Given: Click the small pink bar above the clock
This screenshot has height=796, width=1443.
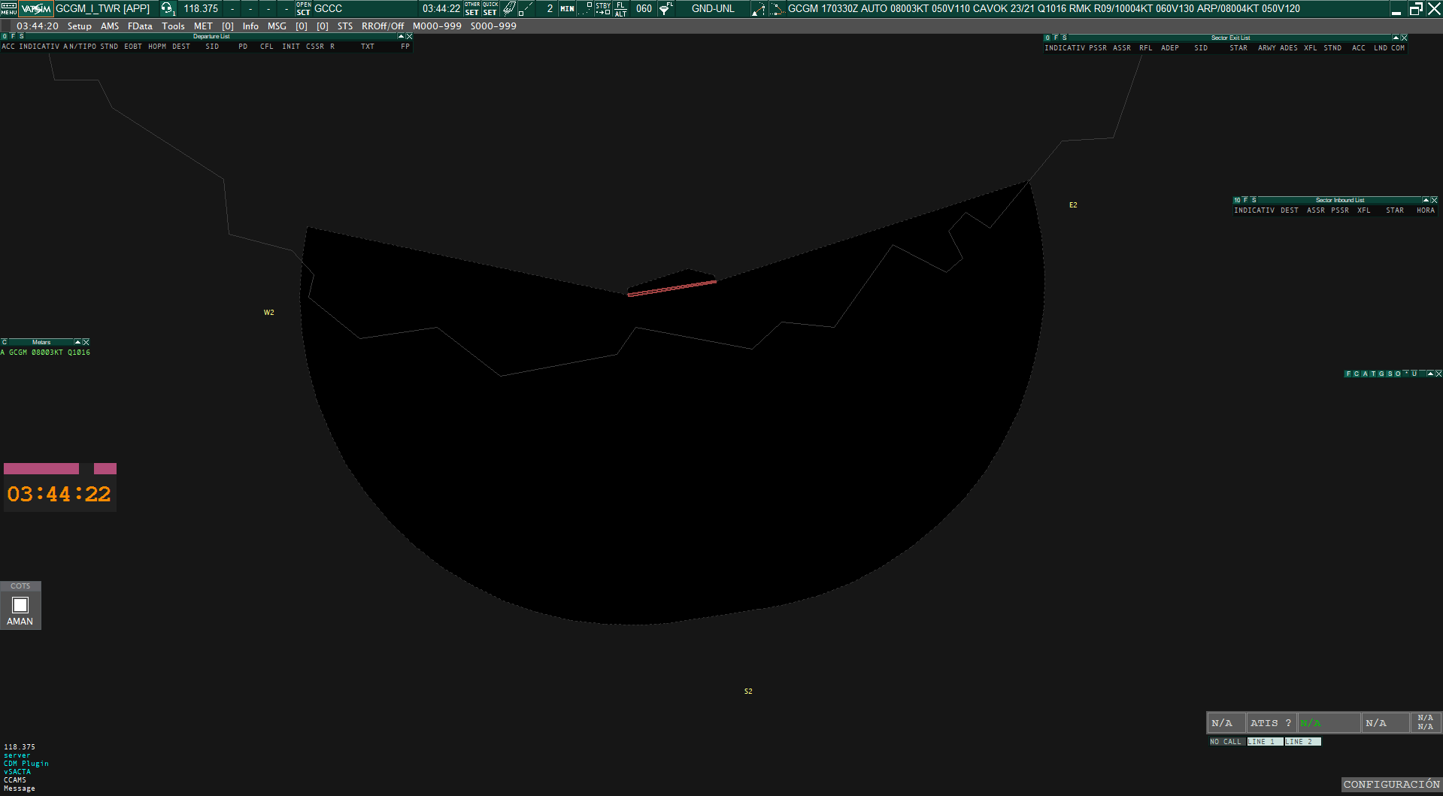Looking at the screenshot, I should 105,469.
